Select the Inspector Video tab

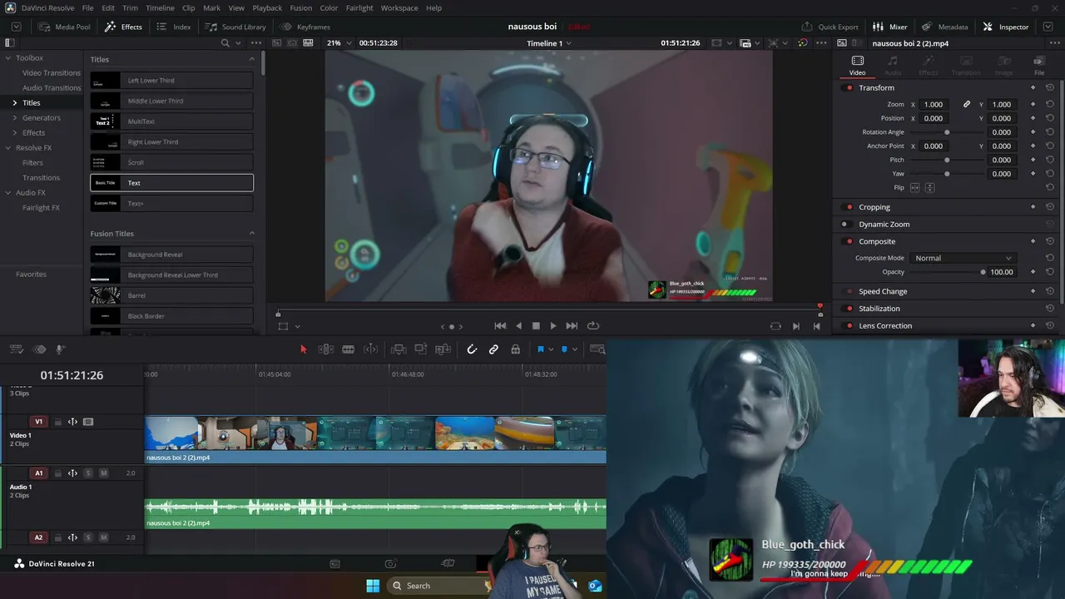coord(858,66)
